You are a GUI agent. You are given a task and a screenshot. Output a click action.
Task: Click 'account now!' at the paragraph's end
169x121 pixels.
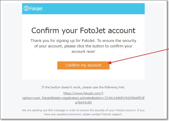pos(83,51)
